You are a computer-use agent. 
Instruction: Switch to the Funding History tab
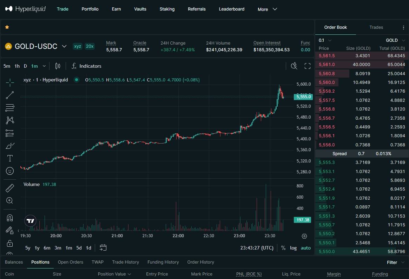tap(163, 262)
